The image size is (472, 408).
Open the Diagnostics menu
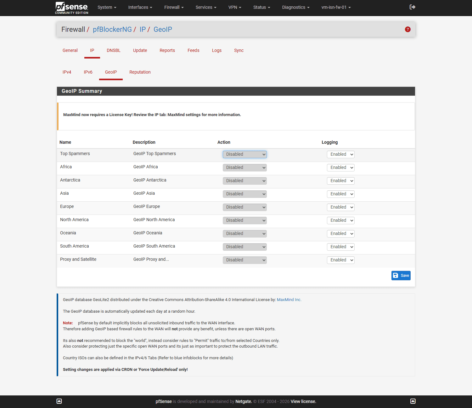pos(296,7)
